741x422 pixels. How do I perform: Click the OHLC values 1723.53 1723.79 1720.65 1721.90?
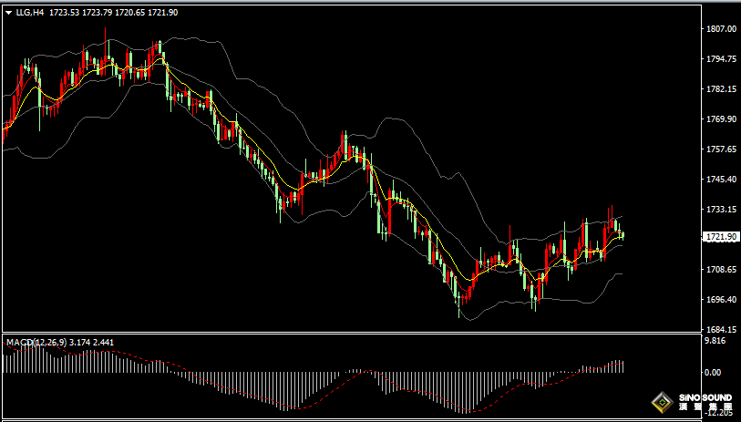tap(113, 13)
